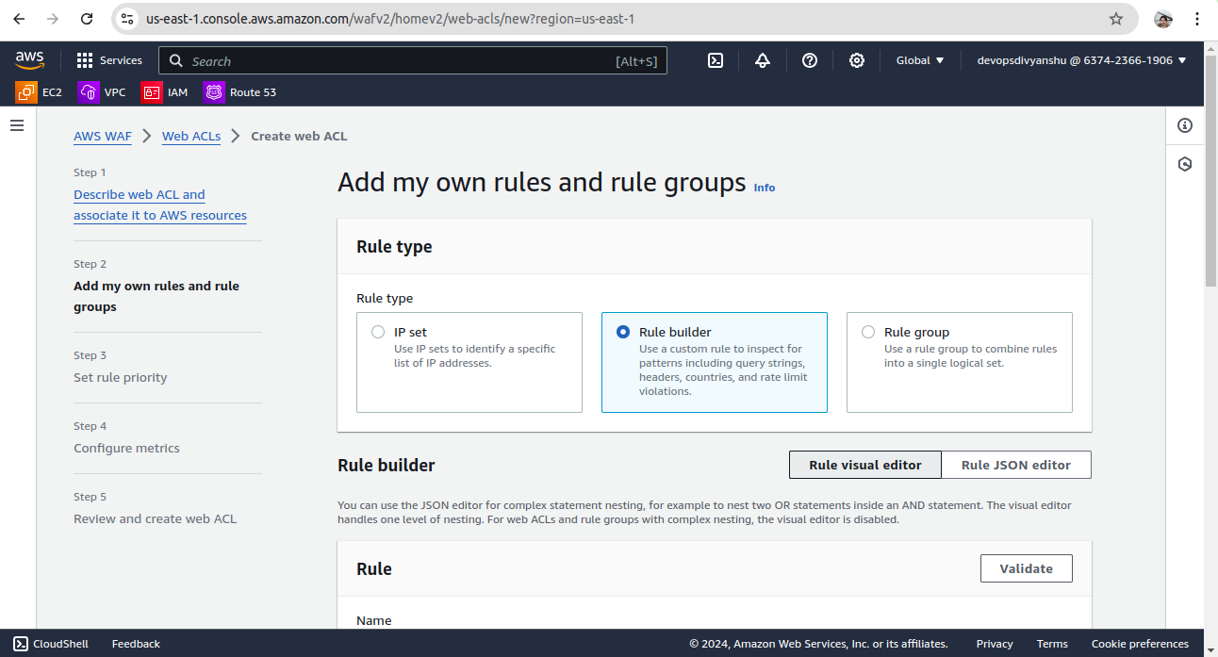Select the Rule builder radio option
The image size is (1218, 657).
[x=623, y=332]
